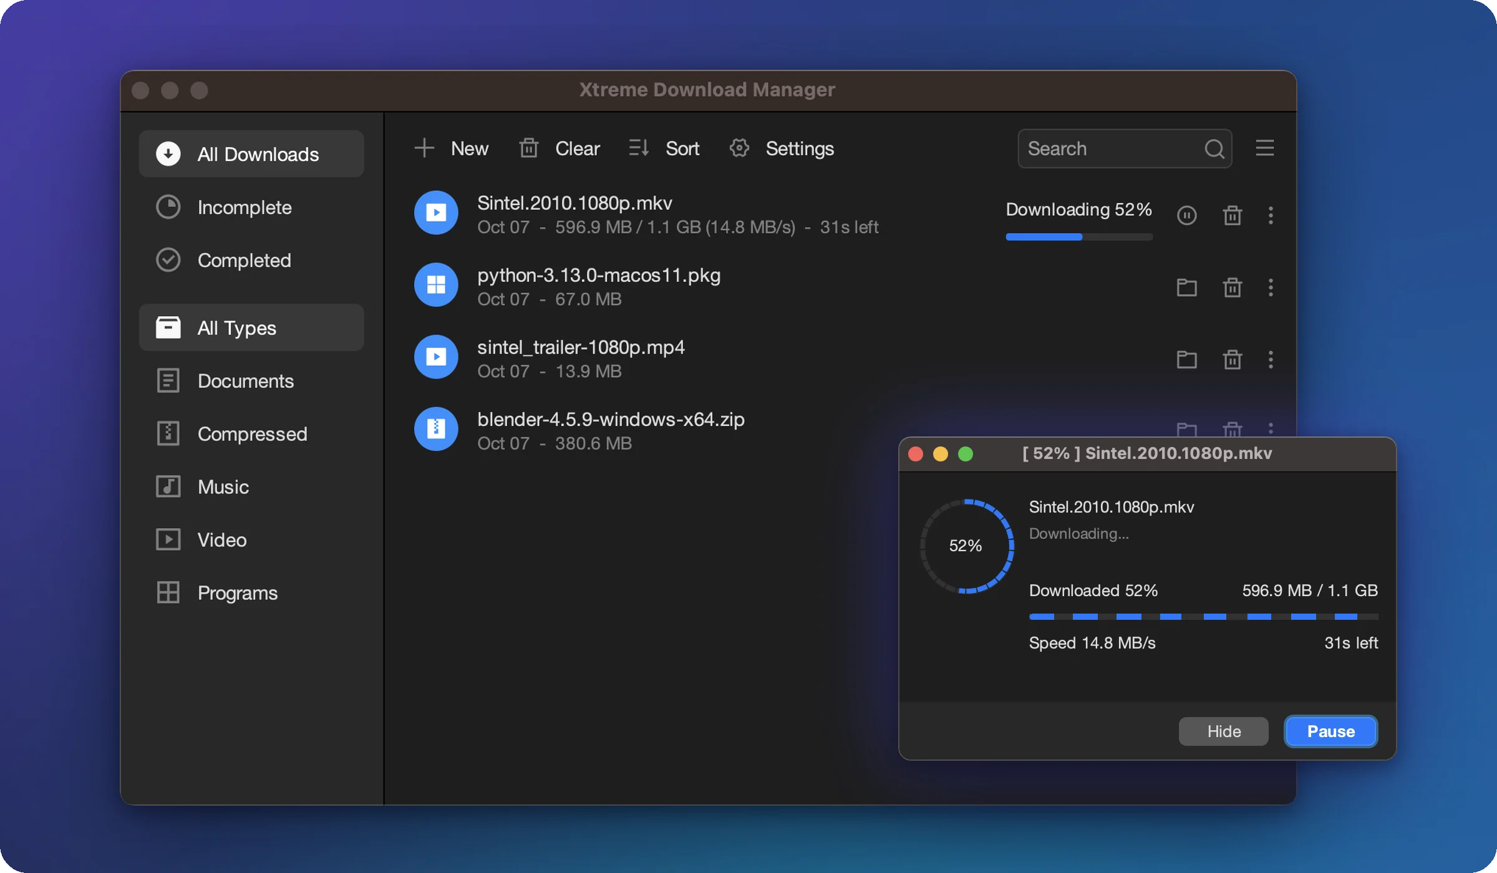Open the Sort options

[664, 148]
